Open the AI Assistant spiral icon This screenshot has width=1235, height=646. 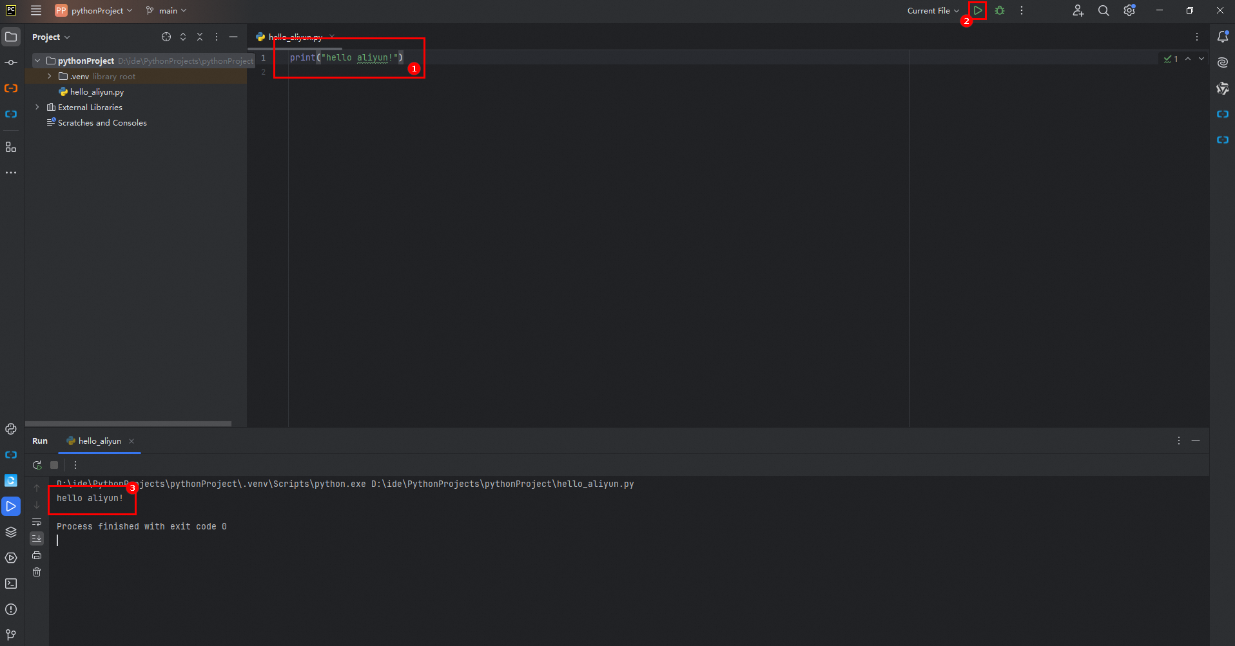tap(1223, 62)
